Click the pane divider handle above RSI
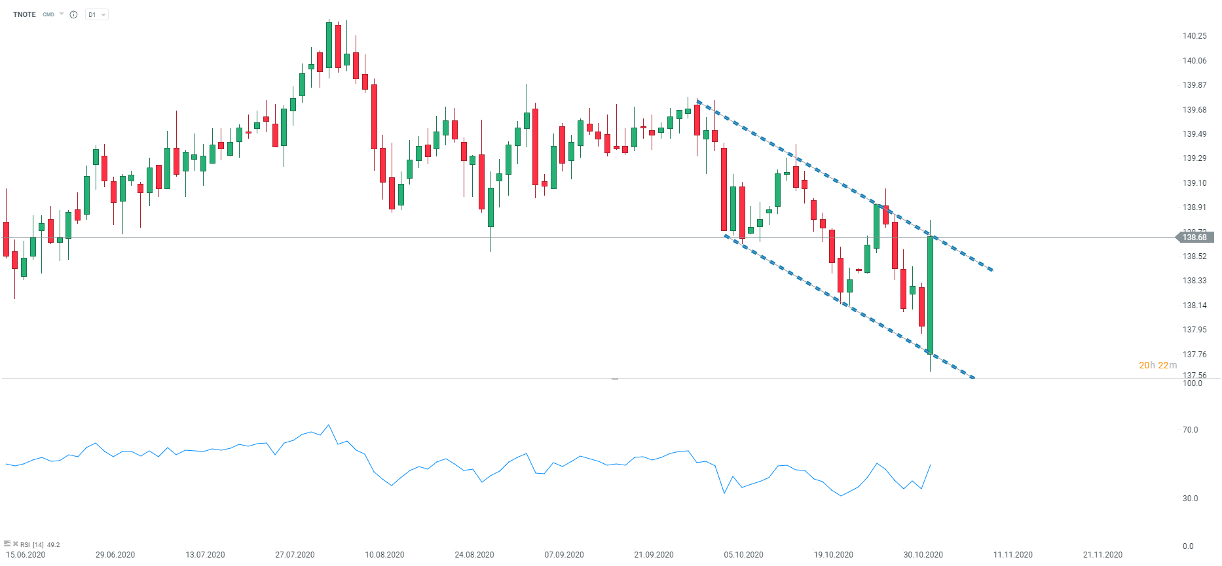Screen dimensions: 1222x566 point(615,378)
